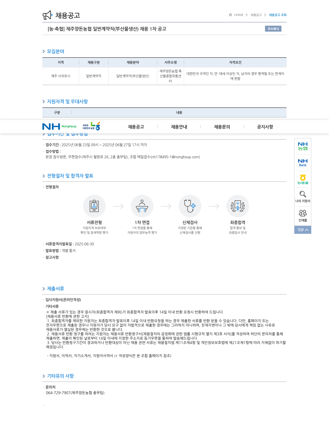Image resolution: width=329 pixels, height=425 pixels.
Task: Click the 지원자격 및 우대사항 section heading
Action: pyautogui.click(x=67, y=101)
